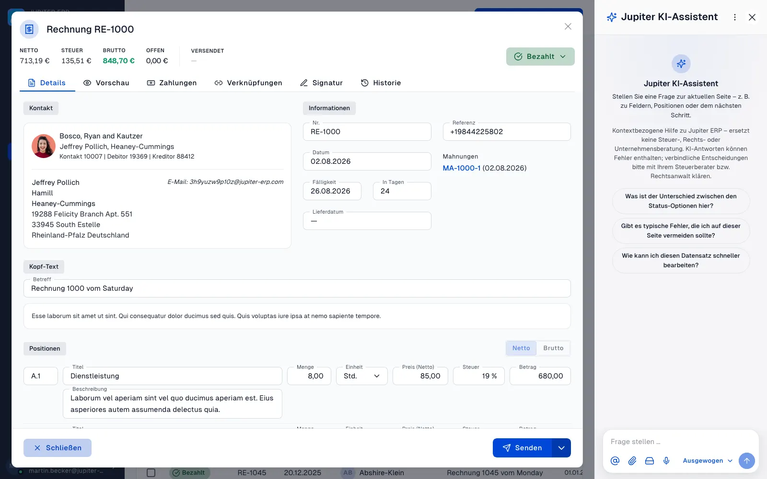Viewport: 767px width, 479px height.
Task: Click the Preis (Netto) field 85,00
Action: tap(420, 376)
